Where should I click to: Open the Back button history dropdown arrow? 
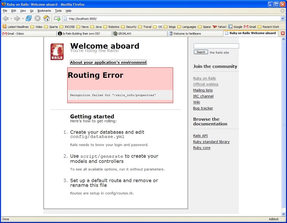(11, 18)
